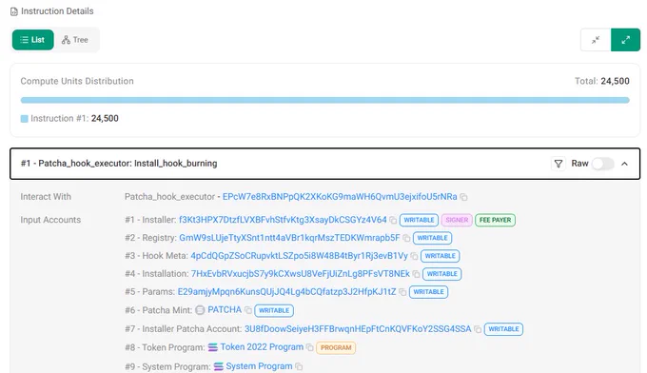Open the PATCHA mint token link
The width and height of the screenshot is (647, 373).
(x=225, y=310)
